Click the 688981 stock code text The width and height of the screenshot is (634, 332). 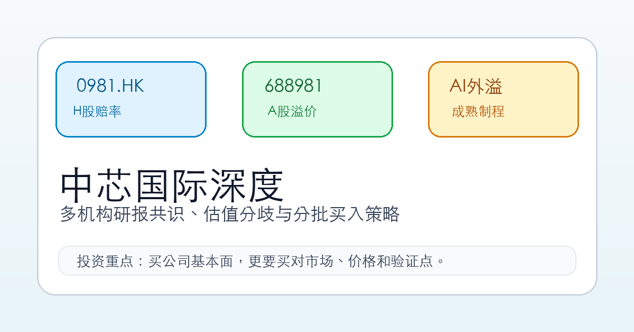(x=293, y=85)
